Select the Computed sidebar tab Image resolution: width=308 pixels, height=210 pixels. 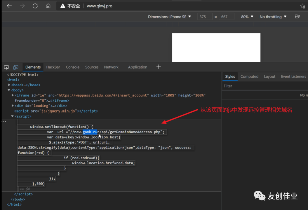[x=249, y=76]
